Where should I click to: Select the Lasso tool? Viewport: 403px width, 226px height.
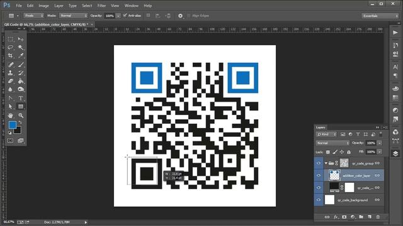[10, 47]
